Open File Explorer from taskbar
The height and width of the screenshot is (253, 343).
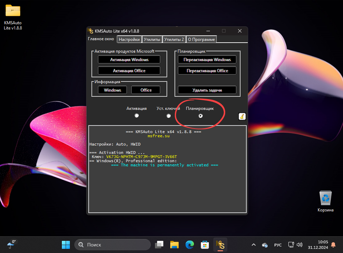(174, 245)
